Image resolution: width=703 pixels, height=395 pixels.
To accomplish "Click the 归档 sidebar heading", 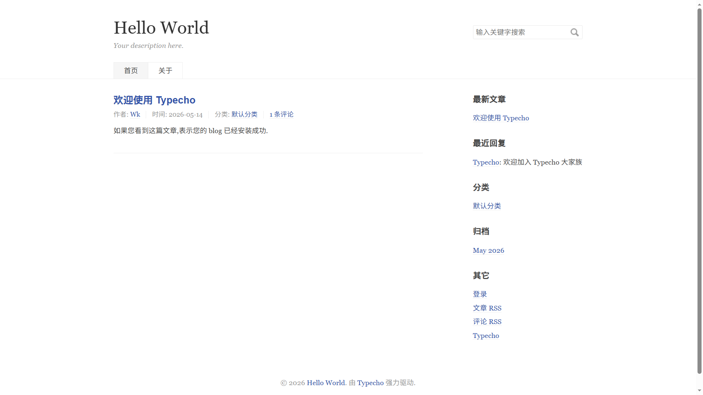I will pos(481,232).
